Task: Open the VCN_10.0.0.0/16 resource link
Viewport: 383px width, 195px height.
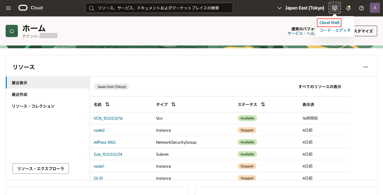Action: click(108, 118)
